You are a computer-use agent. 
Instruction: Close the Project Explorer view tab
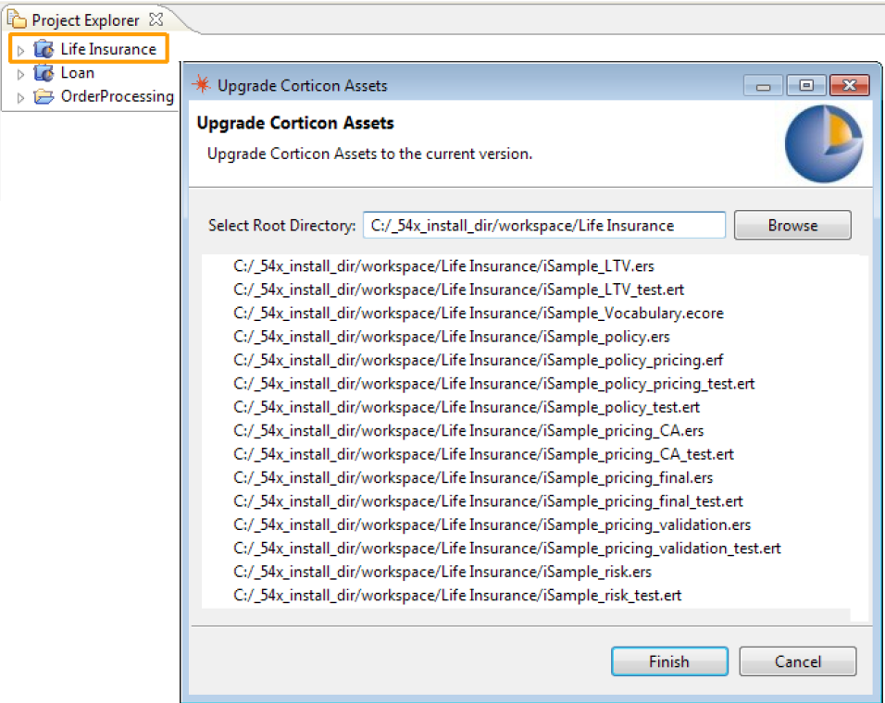(156, 19)
